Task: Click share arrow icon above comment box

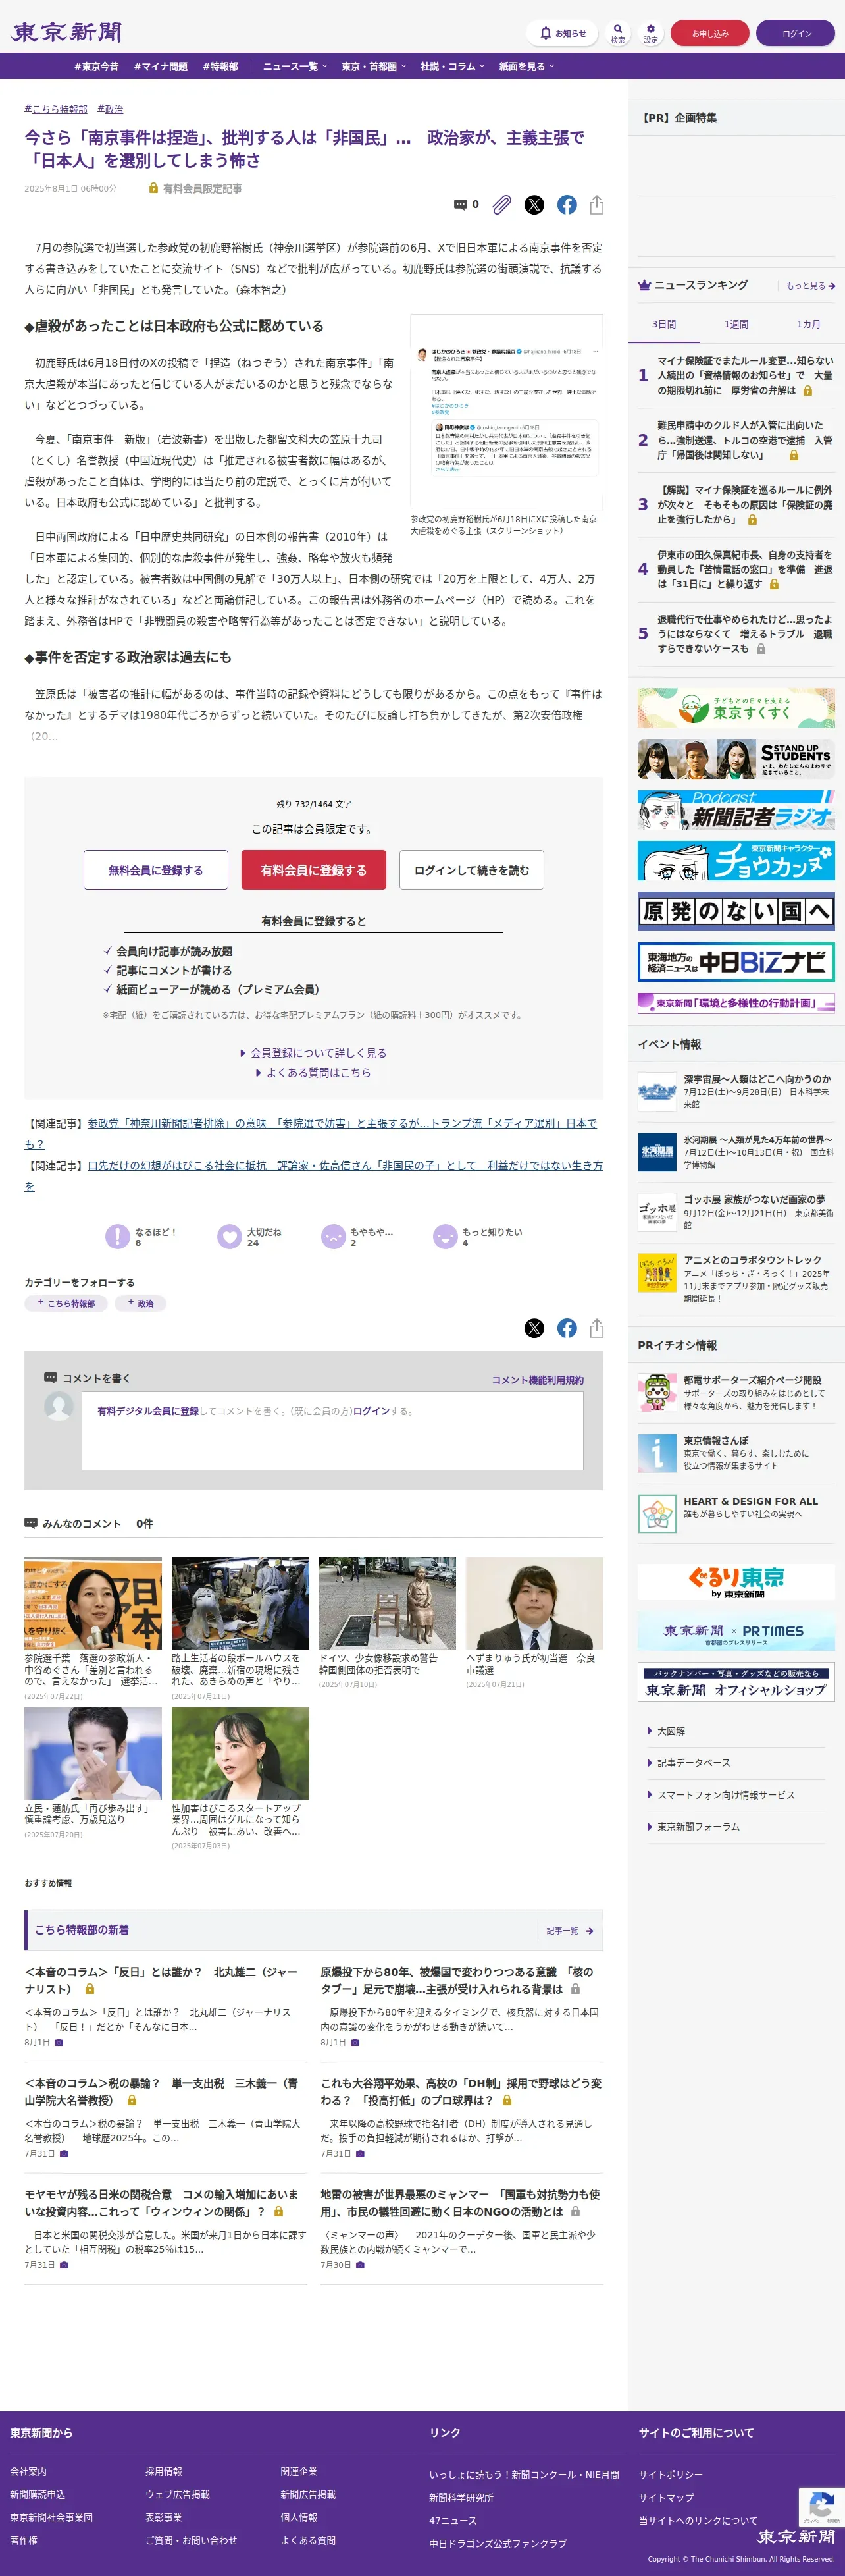Action: (597, 1327)
